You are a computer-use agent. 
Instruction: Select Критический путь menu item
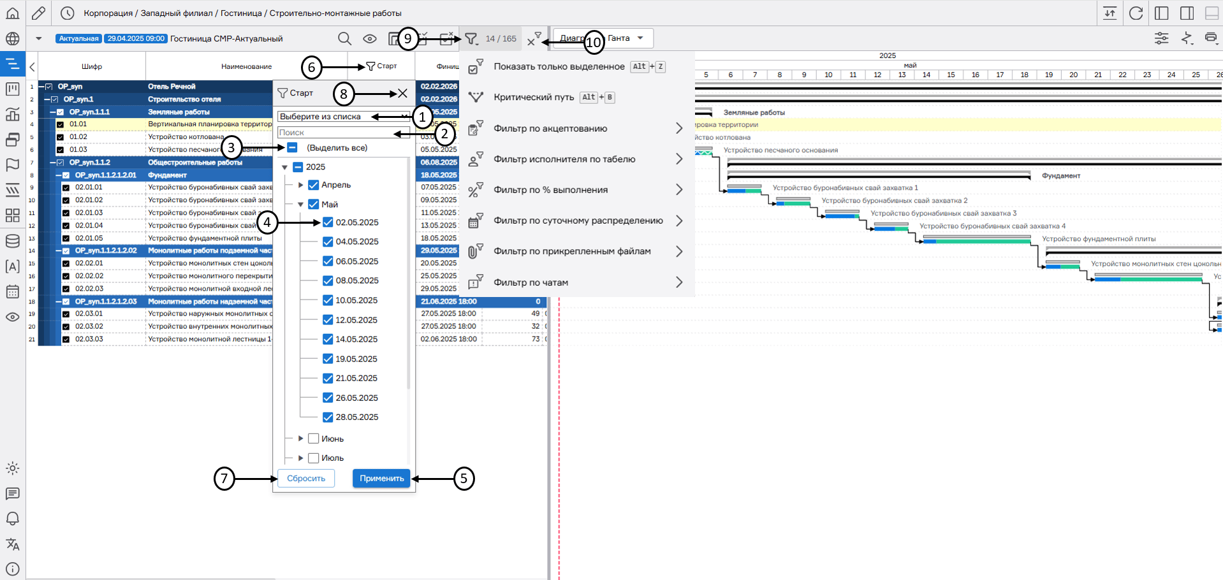coord(533,98)
